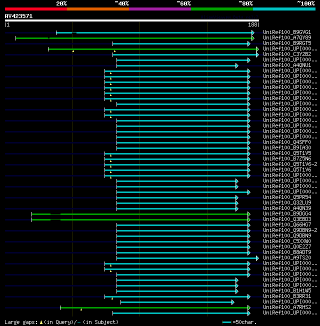320x326 pixels.
Task: Click the yellow gap marker under UniRef100_B3RR31 bar
Action: coord(112,298)
